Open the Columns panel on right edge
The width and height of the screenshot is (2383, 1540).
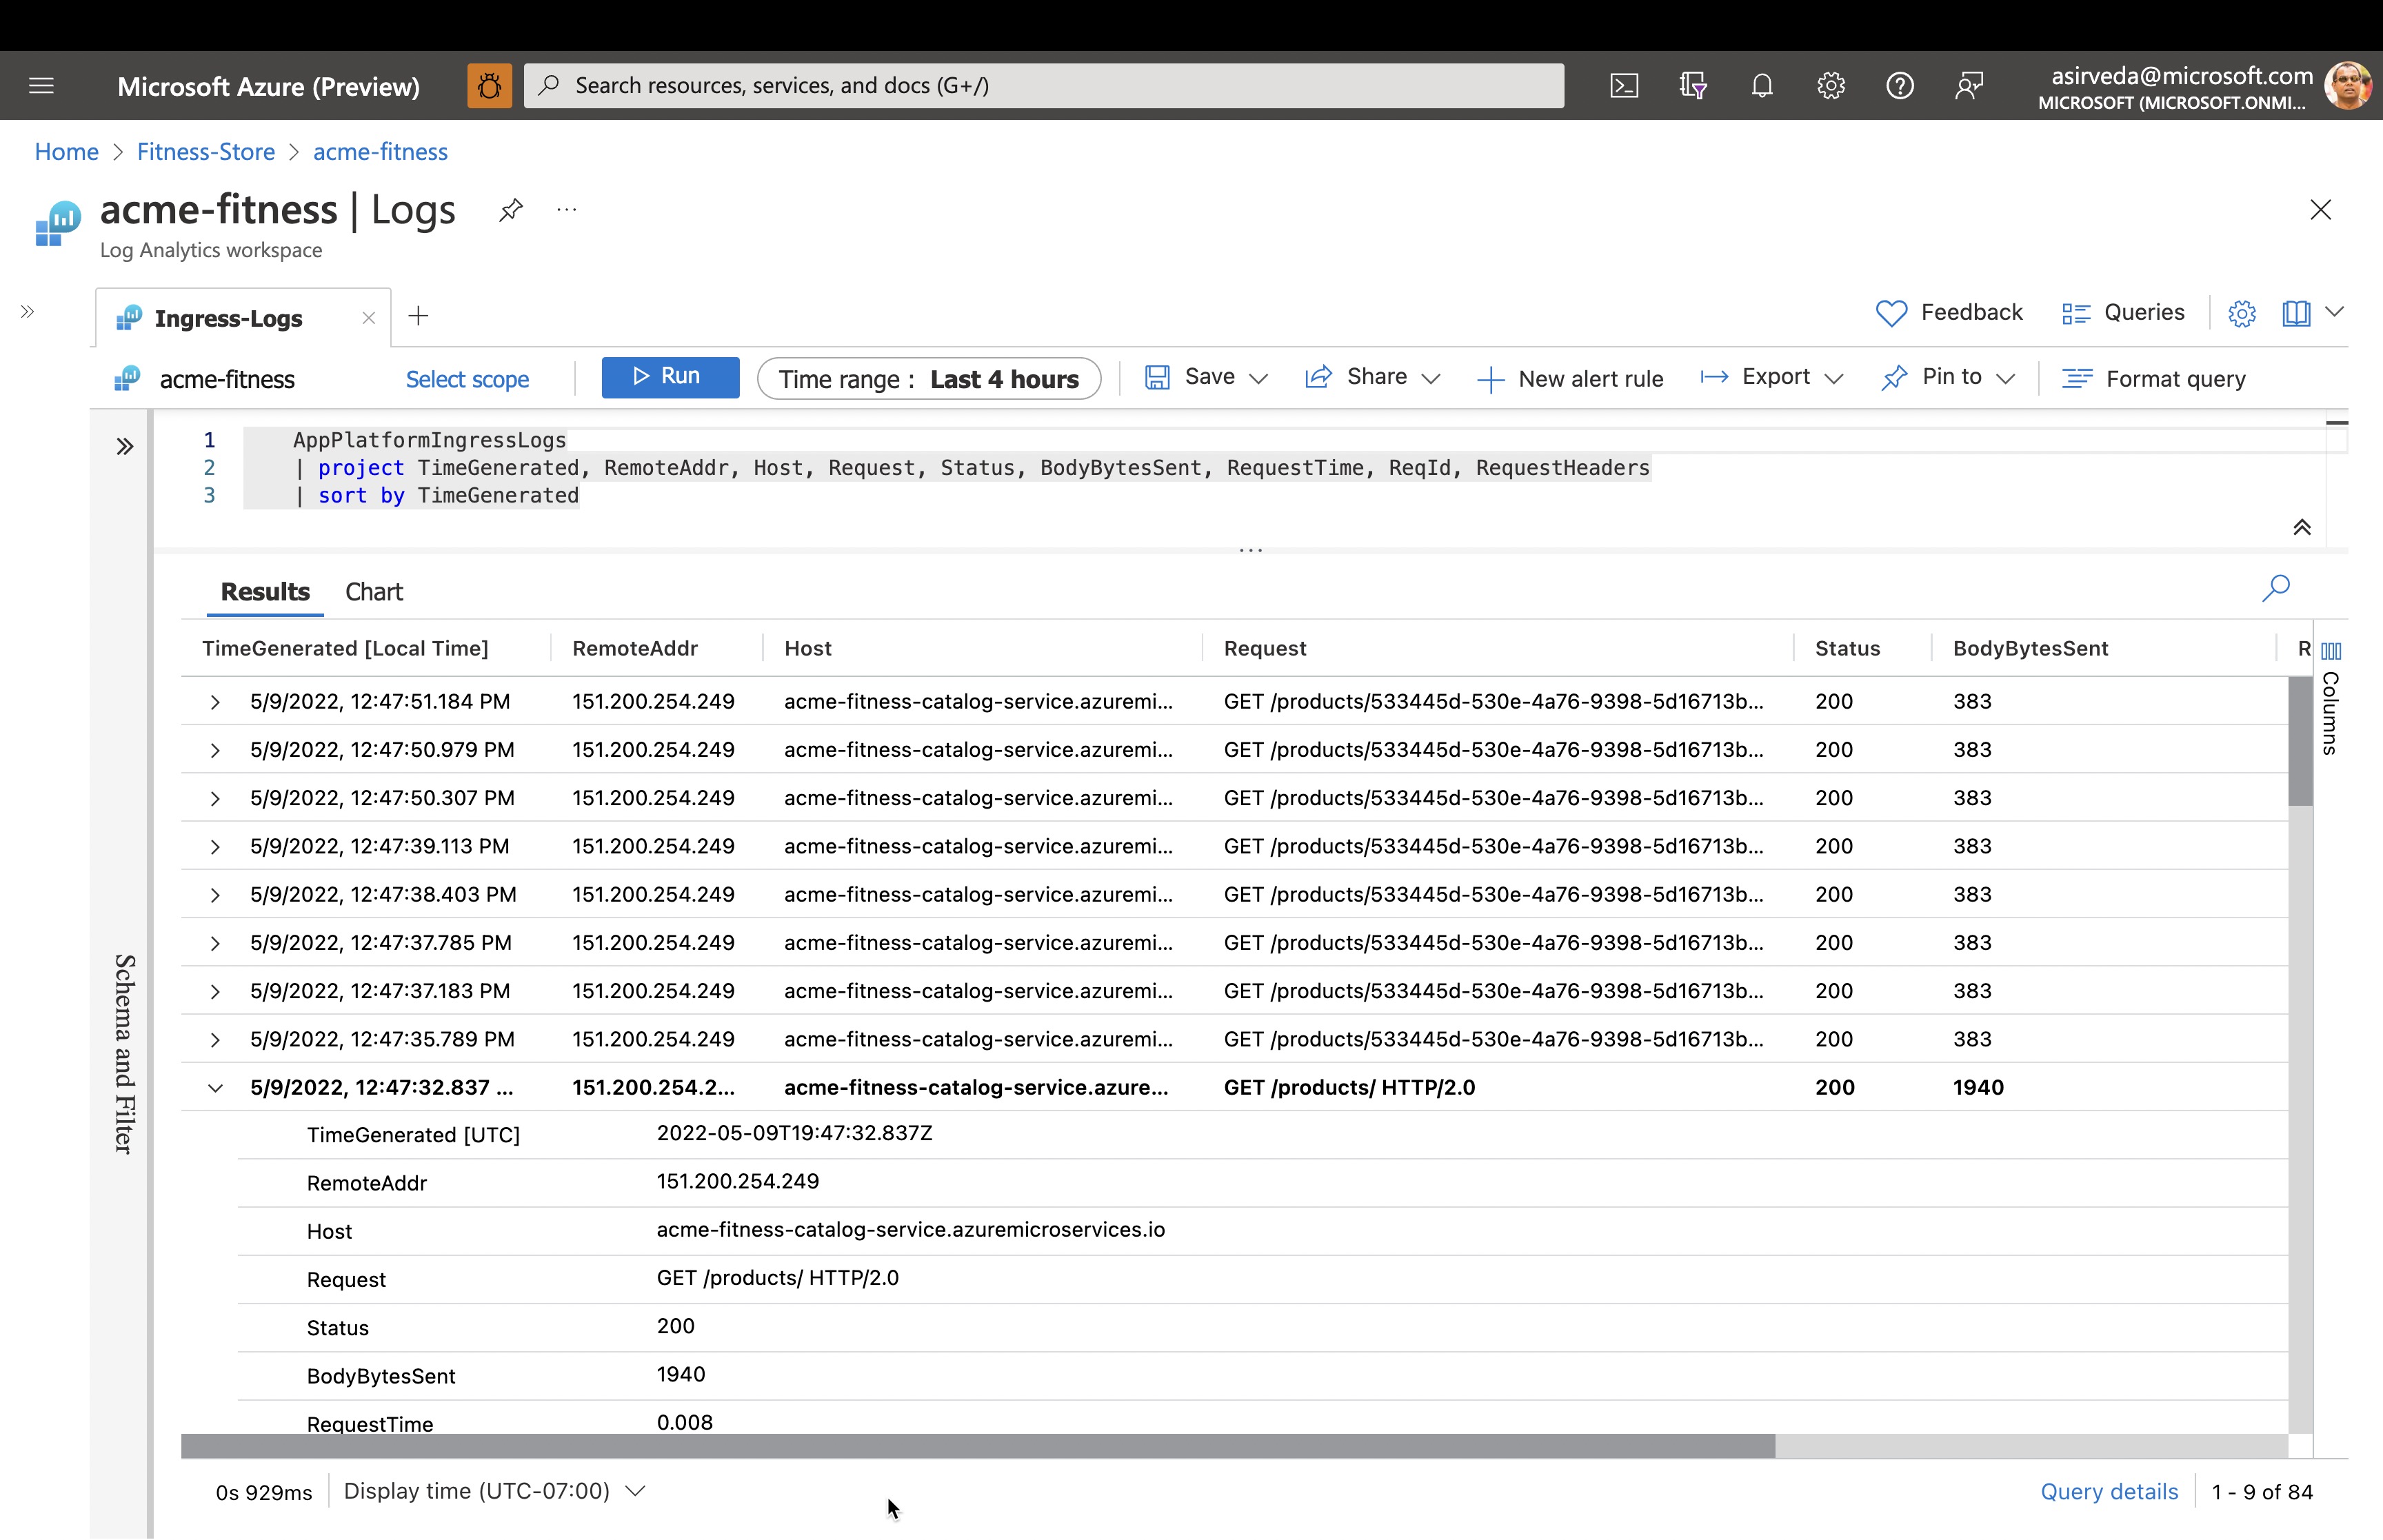tap(2331, 700)
